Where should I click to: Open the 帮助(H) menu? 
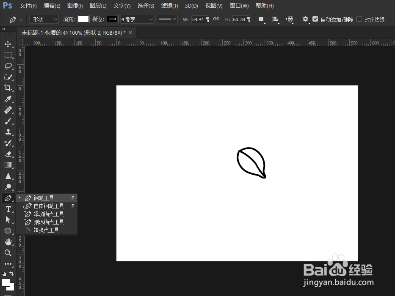click(x=265, y=5)
